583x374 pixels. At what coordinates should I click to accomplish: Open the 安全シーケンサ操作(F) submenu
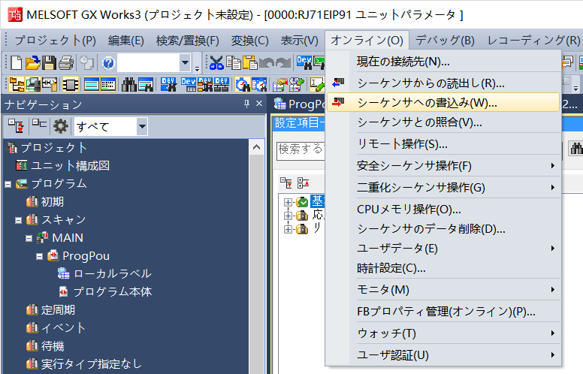[414, 165]
